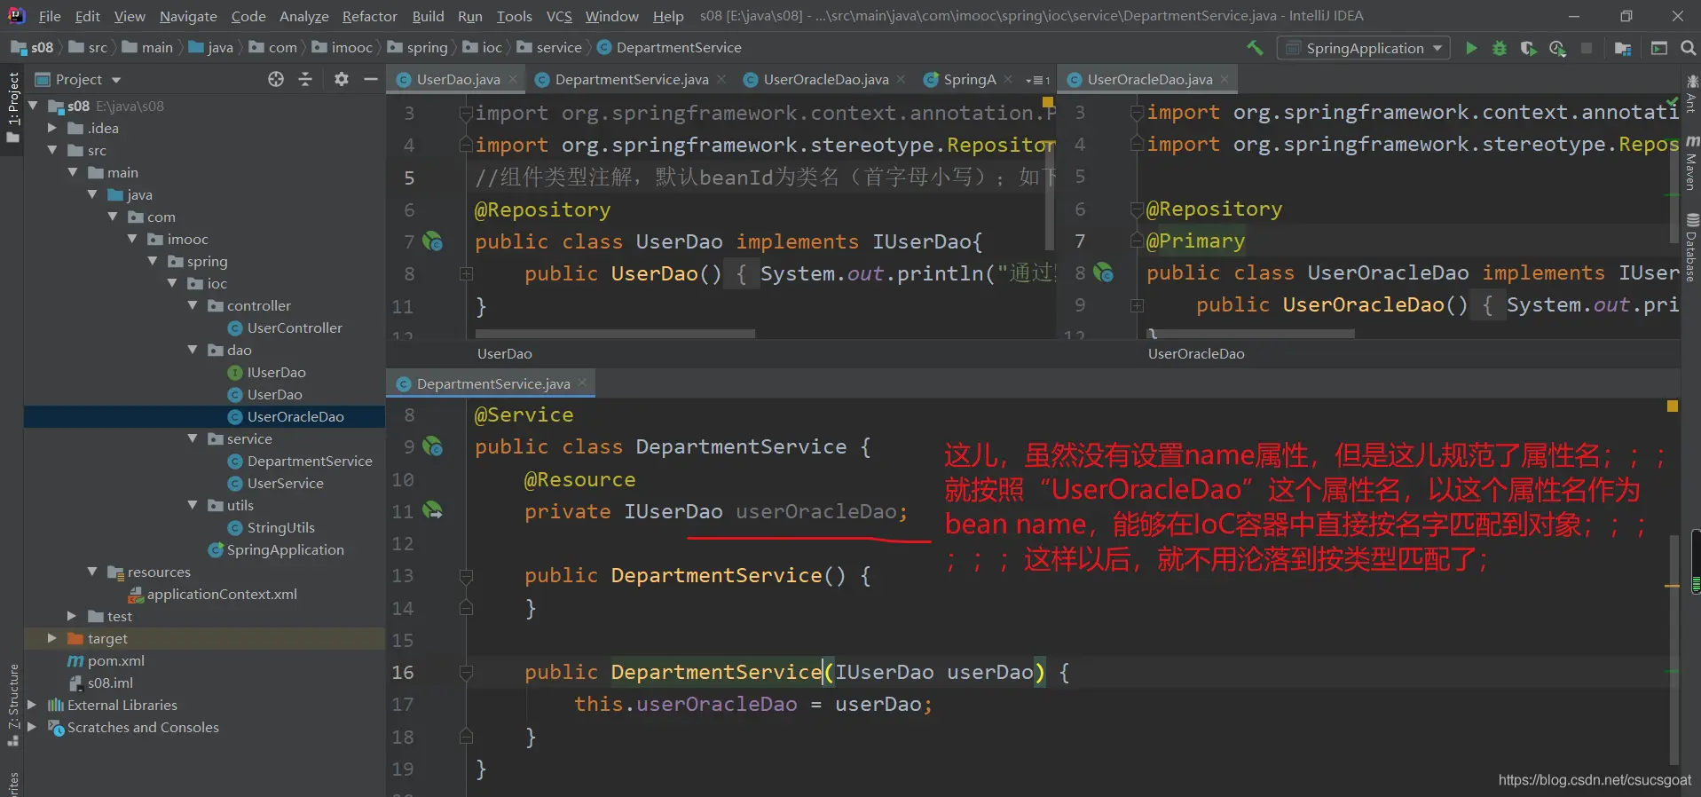1701x797 pixels.
Task: Toggle the Database tool window
Action: [x=1691, y=249]
